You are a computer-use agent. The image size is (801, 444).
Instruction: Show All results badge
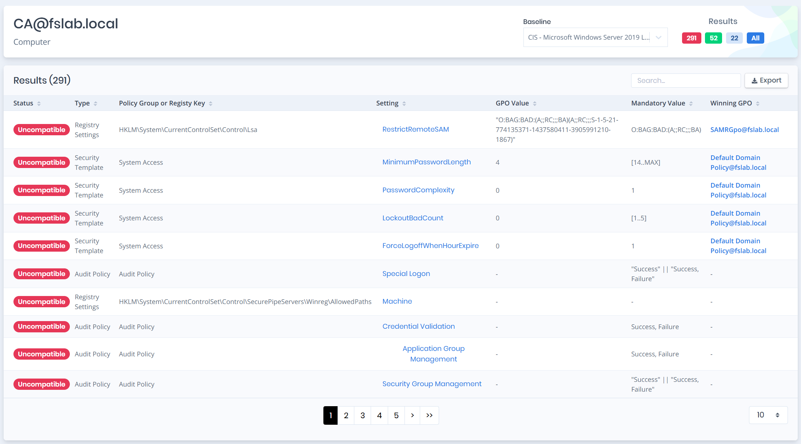click(755, 38)
